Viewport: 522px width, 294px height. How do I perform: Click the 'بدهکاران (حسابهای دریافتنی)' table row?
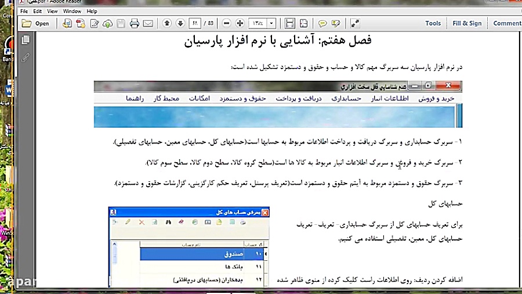[202, 280]
